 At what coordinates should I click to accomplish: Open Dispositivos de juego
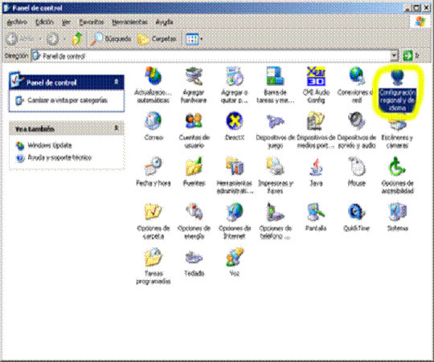tap(275, 130)
